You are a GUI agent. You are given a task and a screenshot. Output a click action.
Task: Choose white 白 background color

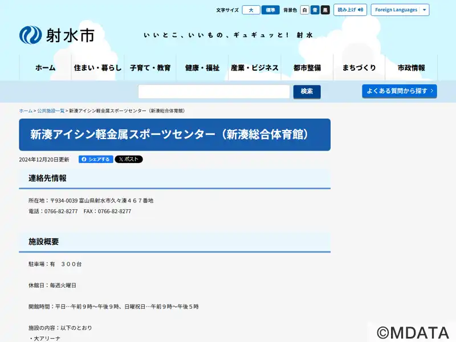point(304,10)
